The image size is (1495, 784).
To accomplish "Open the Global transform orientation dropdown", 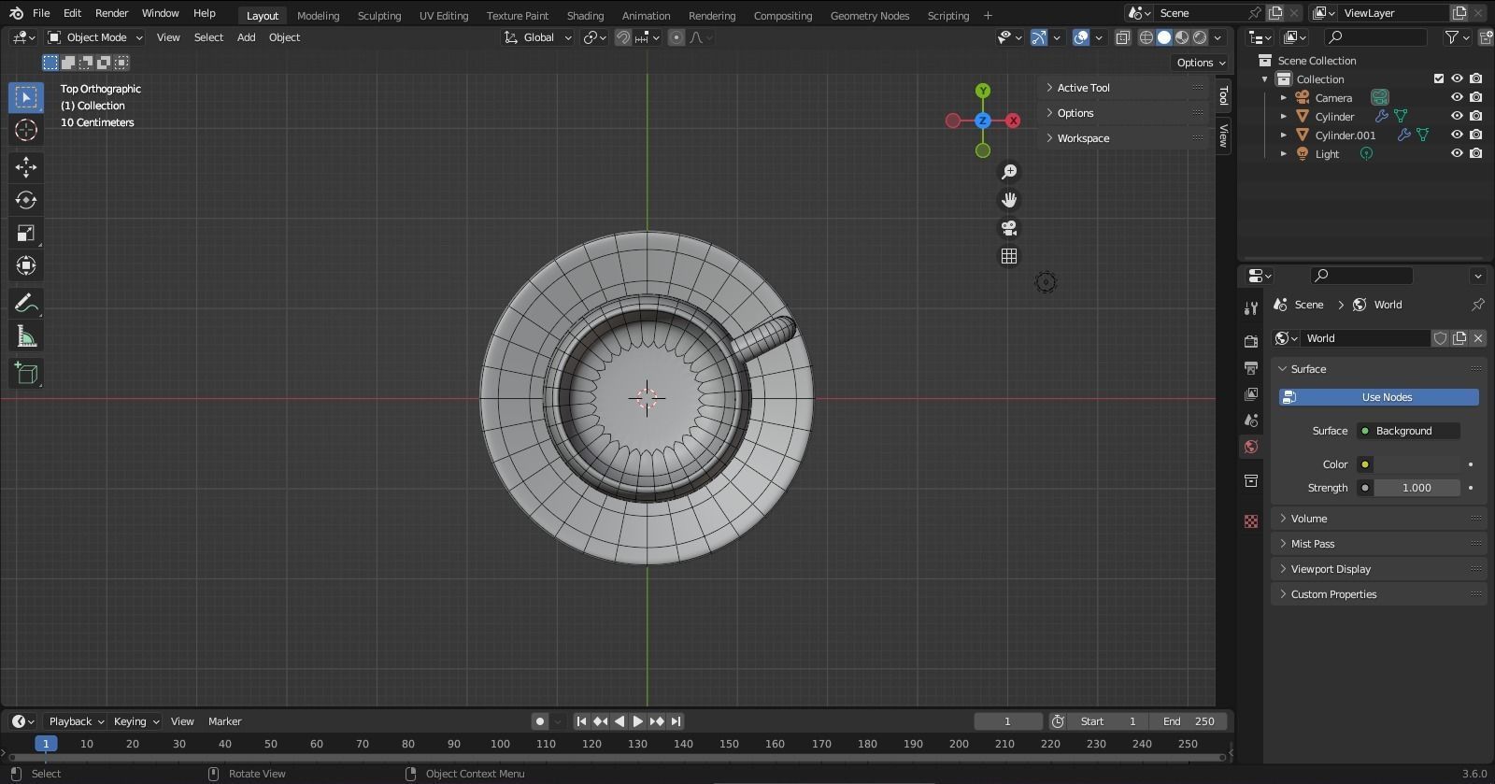I will (538, 37).
